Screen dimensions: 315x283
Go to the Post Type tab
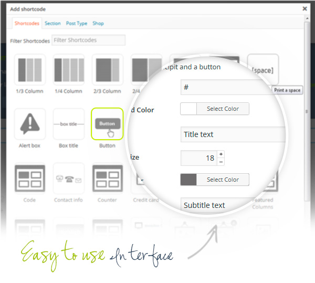click(x=77, y=23)
